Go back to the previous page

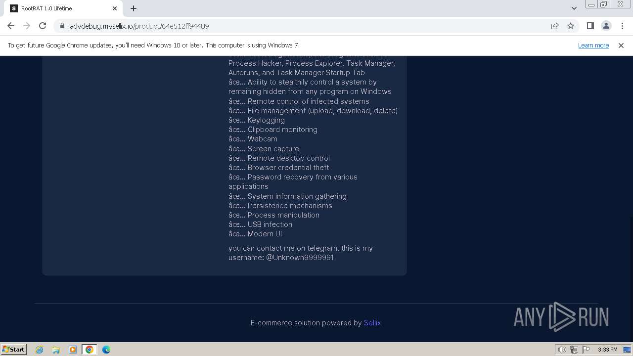tap(11, 26)
